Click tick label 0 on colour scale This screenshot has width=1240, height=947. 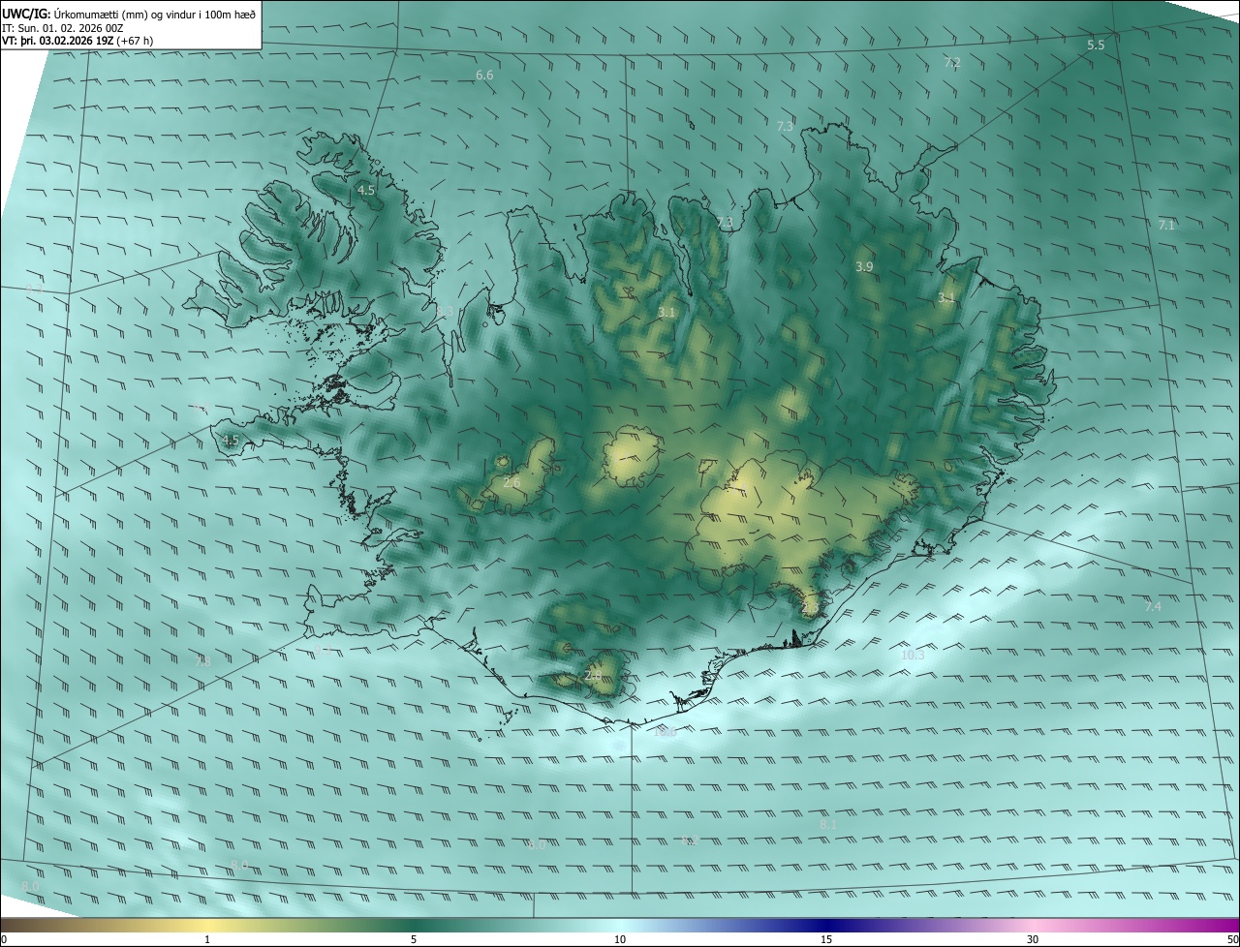pos(4,940)
